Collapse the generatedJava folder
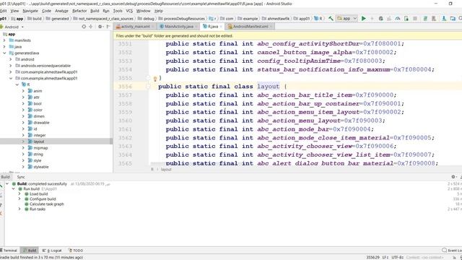This screenshot has height=260, width=462. click(4, 53)
